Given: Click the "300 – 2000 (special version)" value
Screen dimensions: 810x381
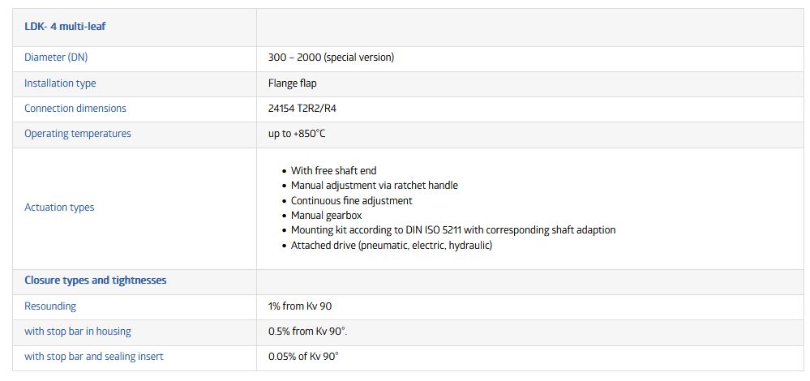Looking at the screenshot, I should (331, 58).
